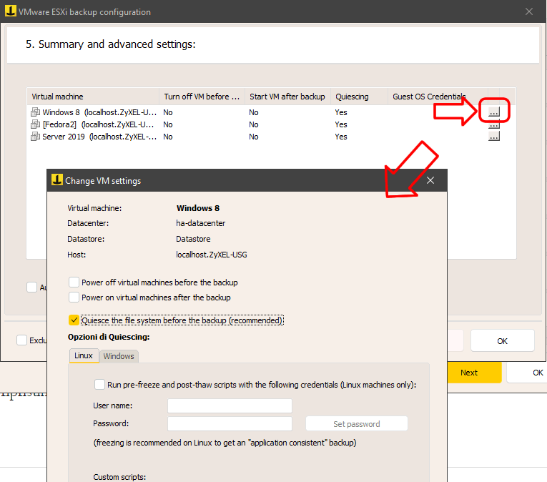Tick Run pre-freeze and post-thaw scripts checkbox

click(100, 384)
